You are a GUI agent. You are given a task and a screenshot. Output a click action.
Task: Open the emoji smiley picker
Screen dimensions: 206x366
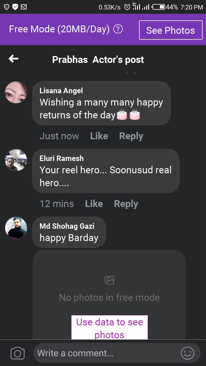point(188,353)
